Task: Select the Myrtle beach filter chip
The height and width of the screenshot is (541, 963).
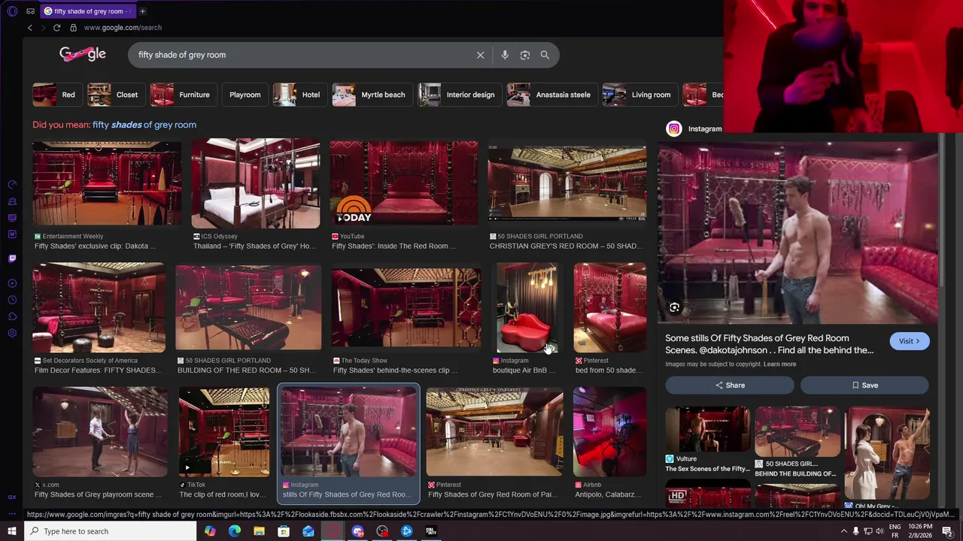Action: [371, 95]
